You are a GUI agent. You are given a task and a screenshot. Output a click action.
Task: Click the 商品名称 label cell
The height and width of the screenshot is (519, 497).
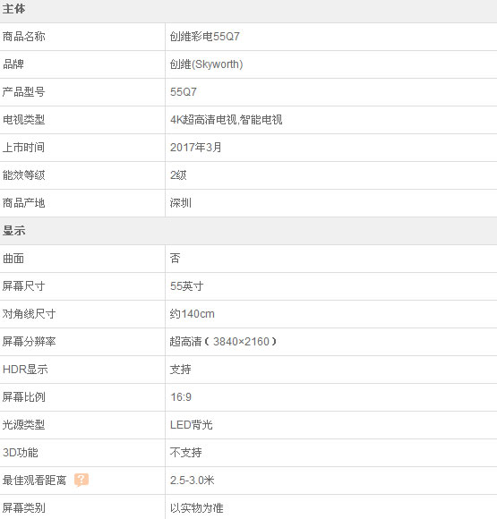click(x=82, y=37)
